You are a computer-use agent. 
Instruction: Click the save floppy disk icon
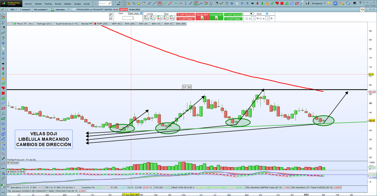(x=307, y=3)
